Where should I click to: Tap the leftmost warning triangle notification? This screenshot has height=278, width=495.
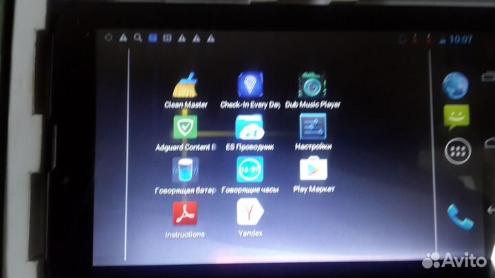click(x=123, y=37)
